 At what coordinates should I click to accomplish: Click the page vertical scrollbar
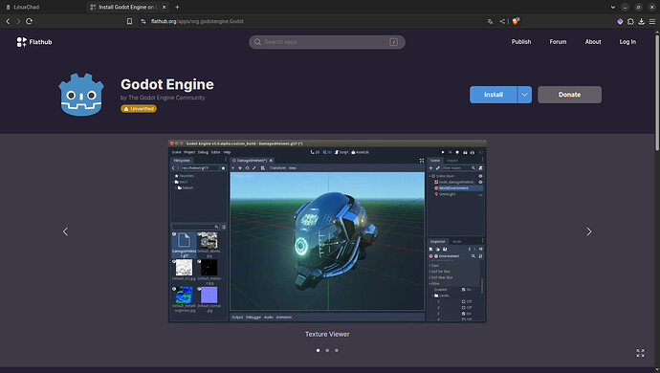[657, 92]
